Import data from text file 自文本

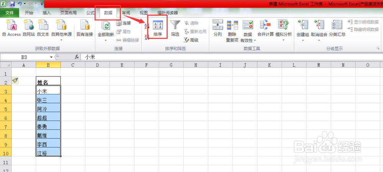point(43,28)
